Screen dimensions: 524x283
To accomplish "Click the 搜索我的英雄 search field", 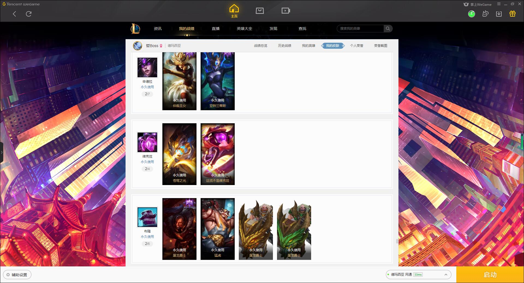I will (x=360, y=29).
